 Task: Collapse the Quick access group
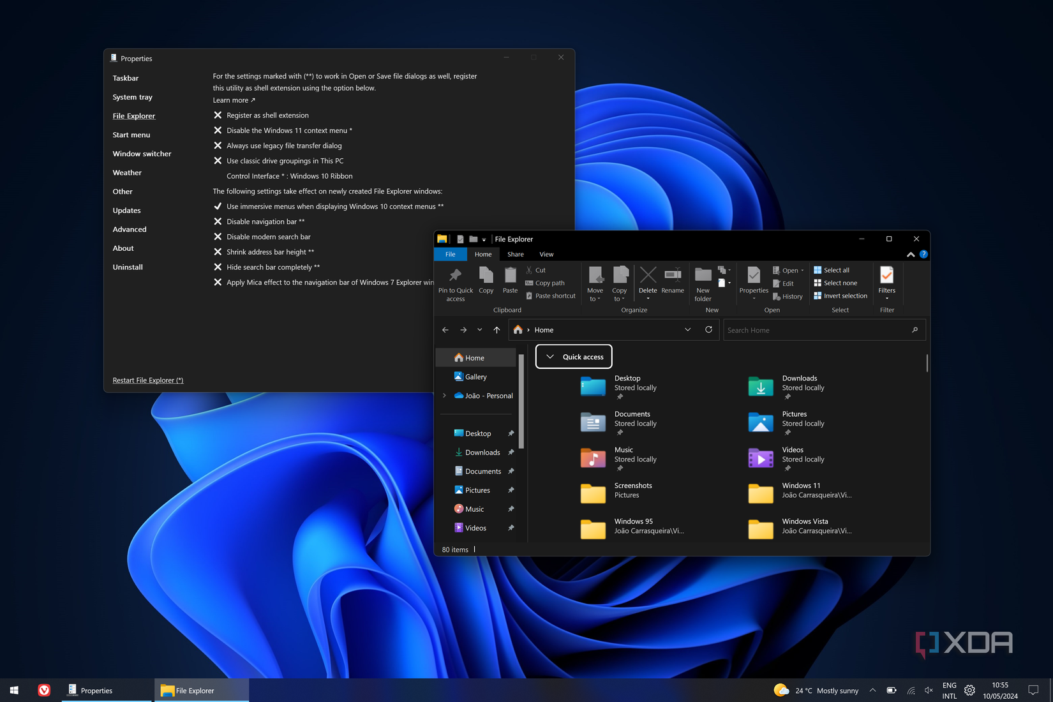click(550, 357)
